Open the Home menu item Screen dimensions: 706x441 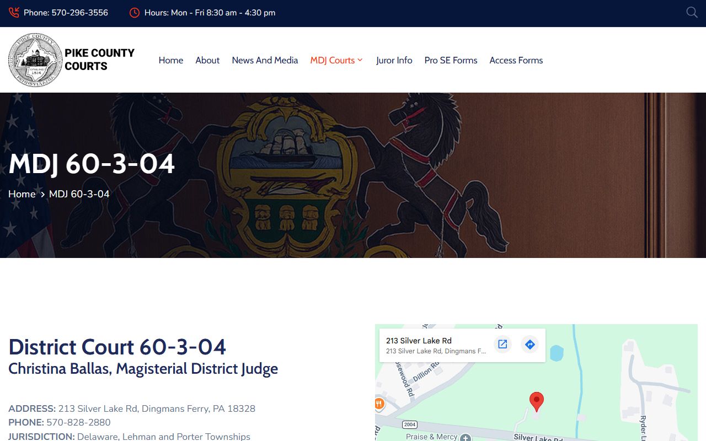(x=171, y=60)
